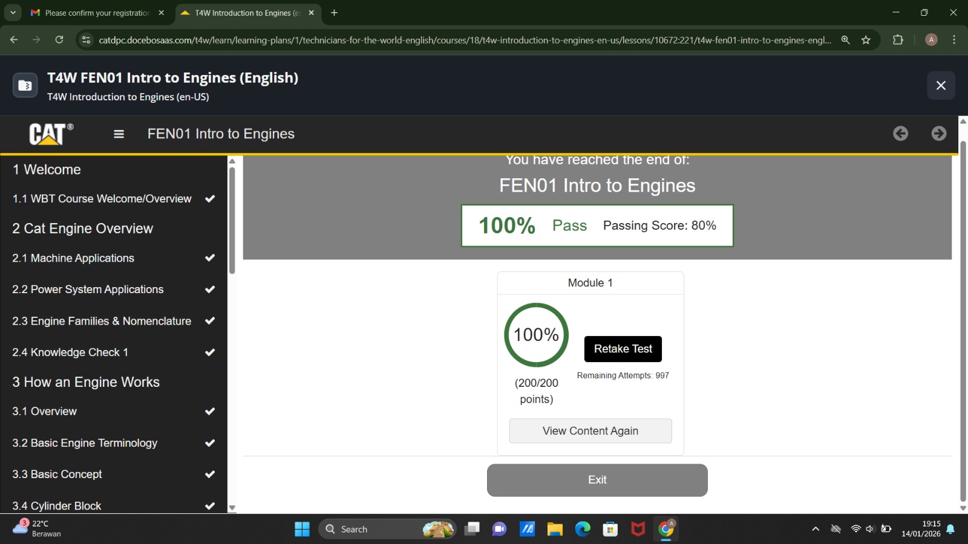Select the T4W Introduction to Engines tab

[x=247, y=13]
